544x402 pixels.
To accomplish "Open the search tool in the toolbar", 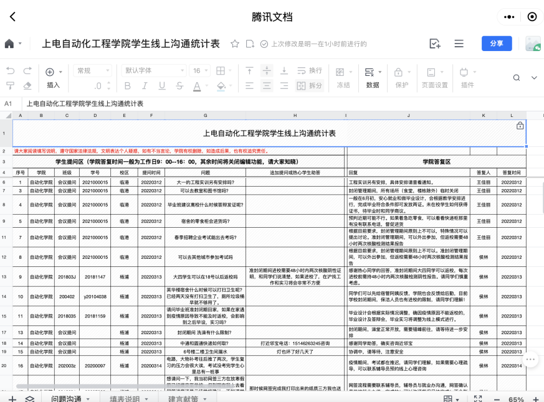I will click(x=517, y=78).
